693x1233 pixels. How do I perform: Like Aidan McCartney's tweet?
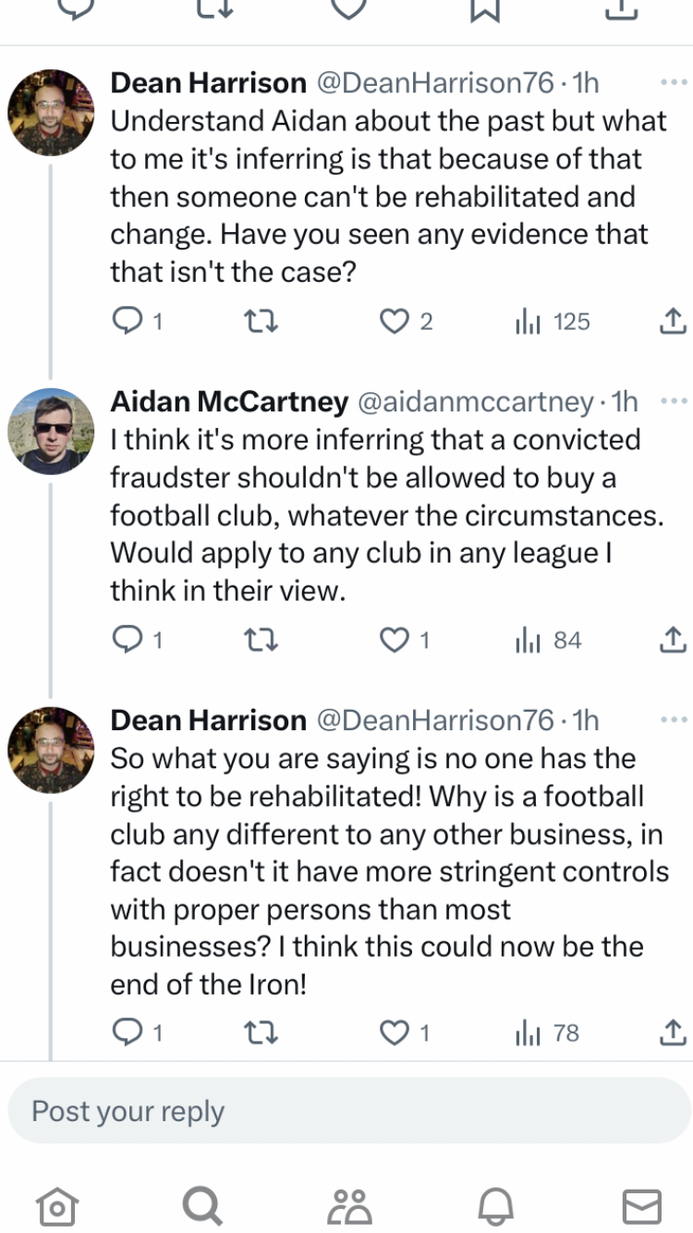point(395,640)
